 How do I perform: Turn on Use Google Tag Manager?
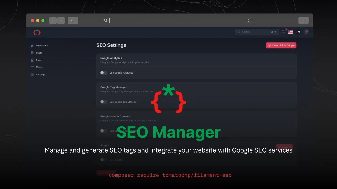pos(103,102)
